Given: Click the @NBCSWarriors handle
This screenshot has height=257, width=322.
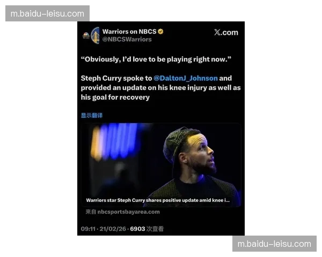Looking at the screenshot, I should 127,39.
